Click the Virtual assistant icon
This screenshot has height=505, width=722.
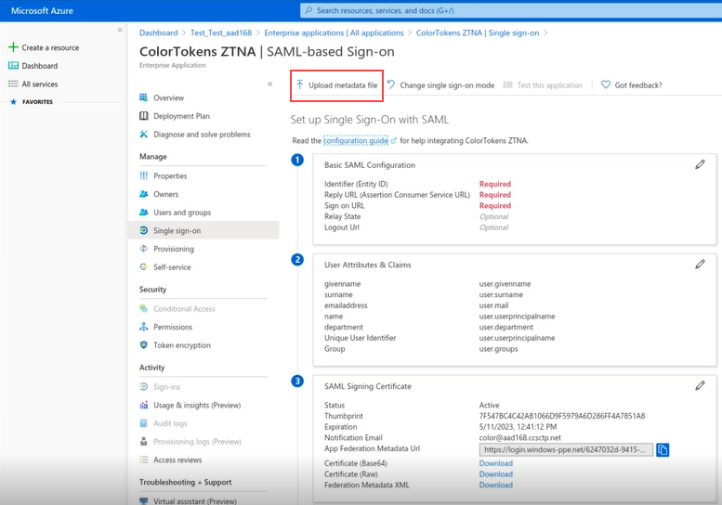144,501
